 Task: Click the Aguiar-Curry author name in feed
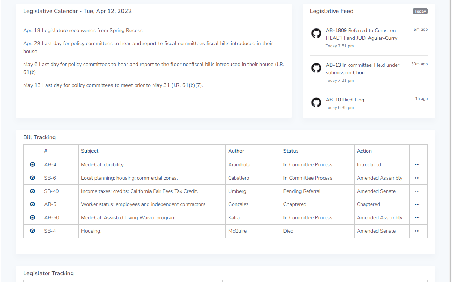click(383, 38)
